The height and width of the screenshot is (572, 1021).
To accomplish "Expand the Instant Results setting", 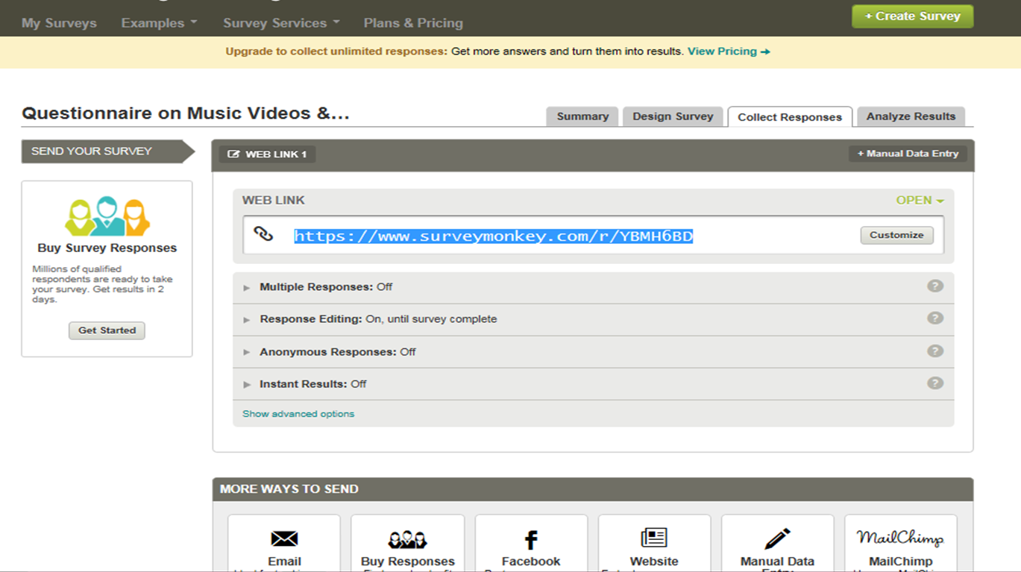I will pyautogui.click(x=247, y=384).
